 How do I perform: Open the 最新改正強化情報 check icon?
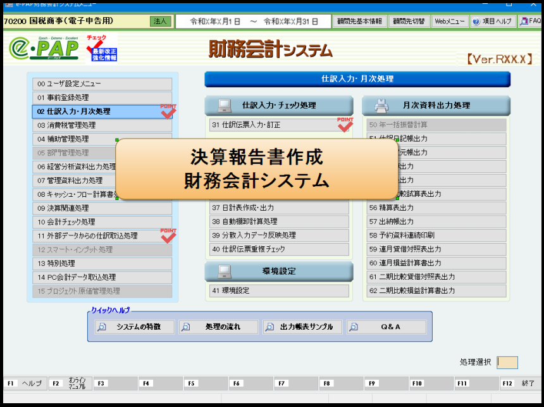(x=101, y=48)
